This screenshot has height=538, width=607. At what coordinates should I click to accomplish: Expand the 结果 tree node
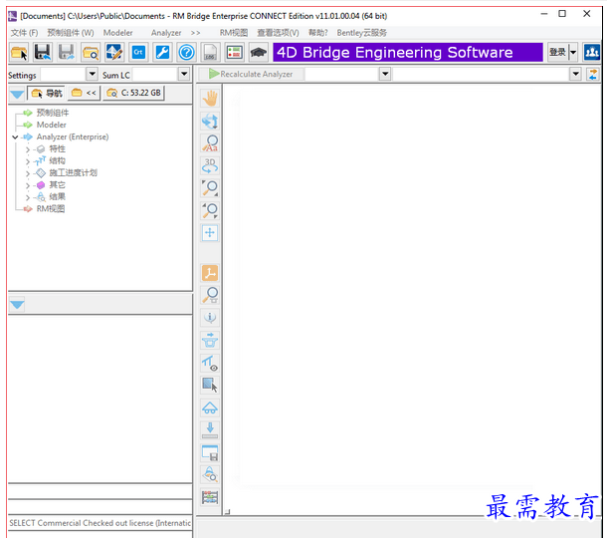click(x=28, y=197)
